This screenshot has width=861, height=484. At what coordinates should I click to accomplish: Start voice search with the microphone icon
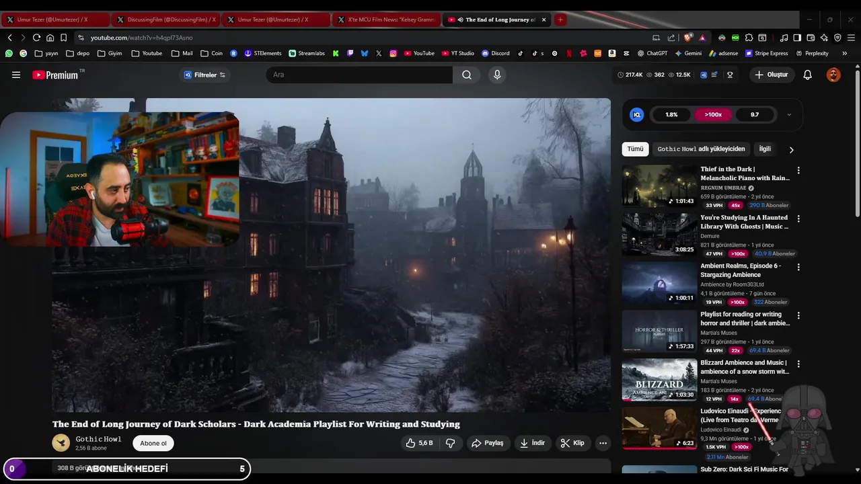point(497,75)
